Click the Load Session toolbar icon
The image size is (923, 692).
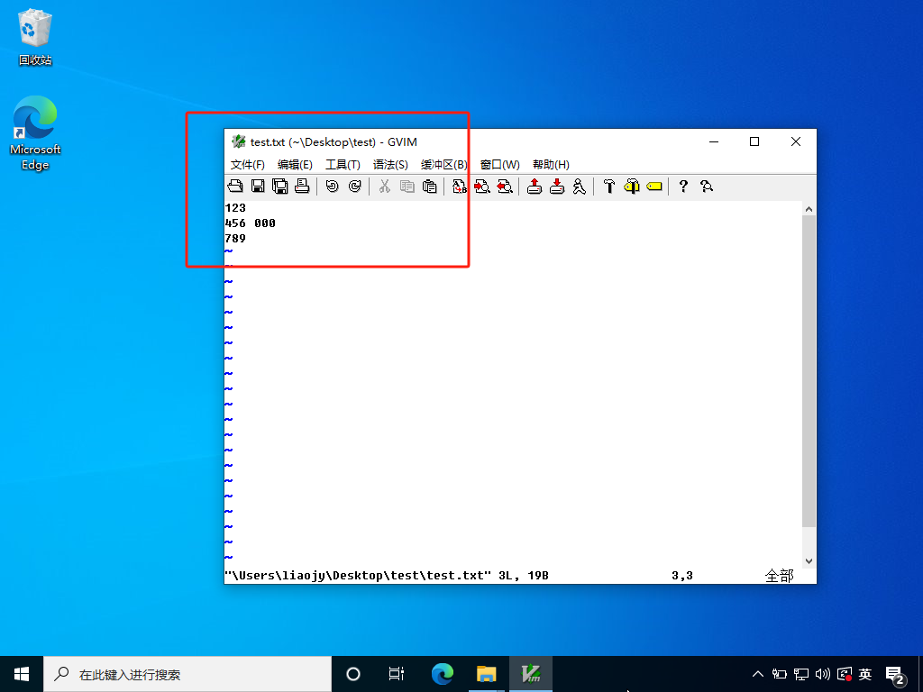click(x=535, y=187)
